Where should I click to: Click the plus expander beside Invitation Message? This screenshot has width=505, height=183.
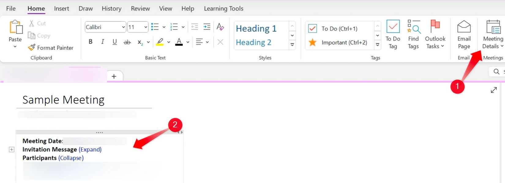click(x=12, y=149)
